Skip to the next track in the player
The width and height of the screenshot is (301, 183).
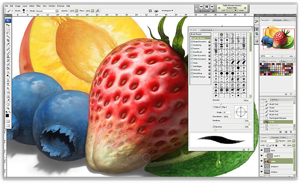pyautogui.click(x=212, y=7)
